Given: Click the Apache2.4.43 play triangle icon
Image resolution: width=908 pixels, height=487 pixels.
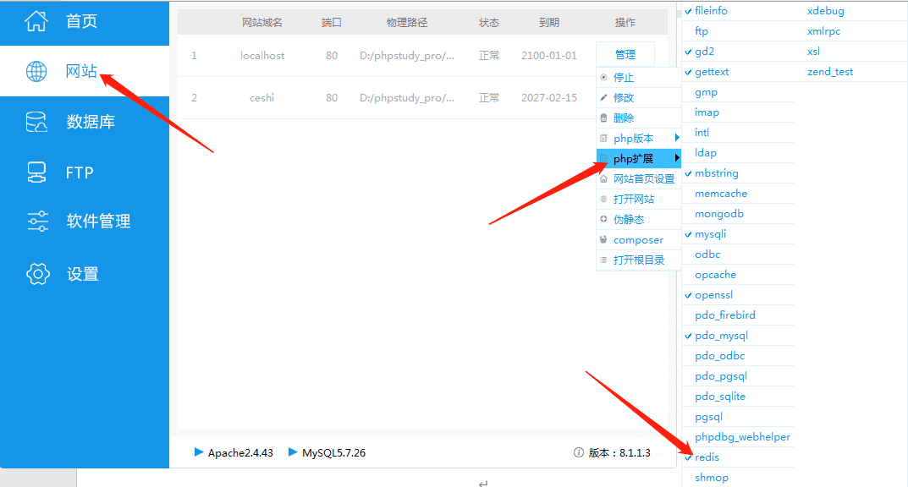Looking at the screenshot, I should (199, 452).
